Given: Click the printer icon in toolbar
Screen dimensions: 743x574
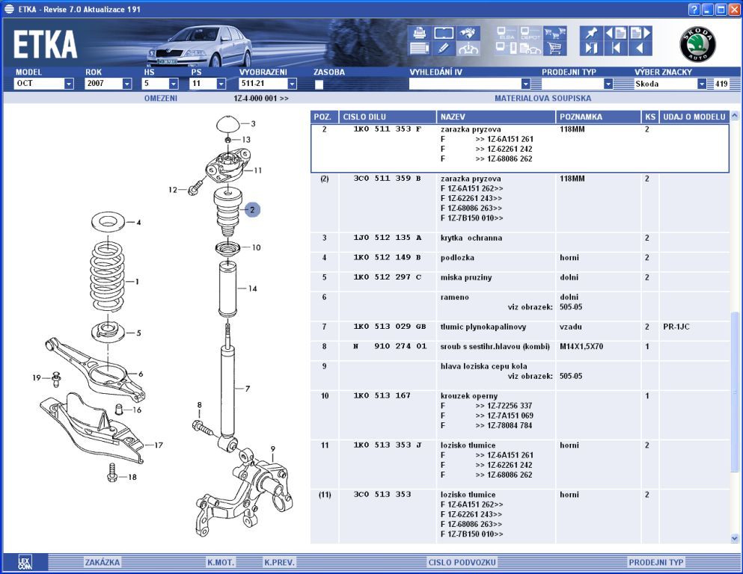Looking at the screenshot, I should pos(420,33).
